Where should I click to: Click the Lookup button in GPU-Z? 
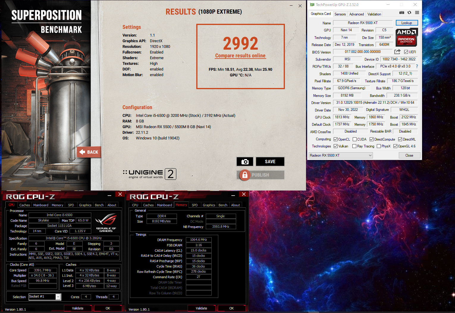click(x=407, y=23)
